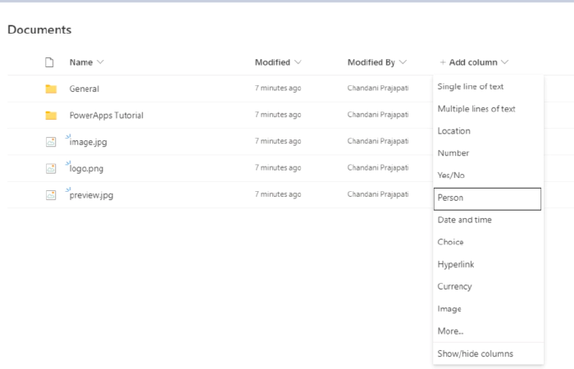The image size is (574, 369).
Task: Open the preview.jpg file name link
Action: pos(92,195)
